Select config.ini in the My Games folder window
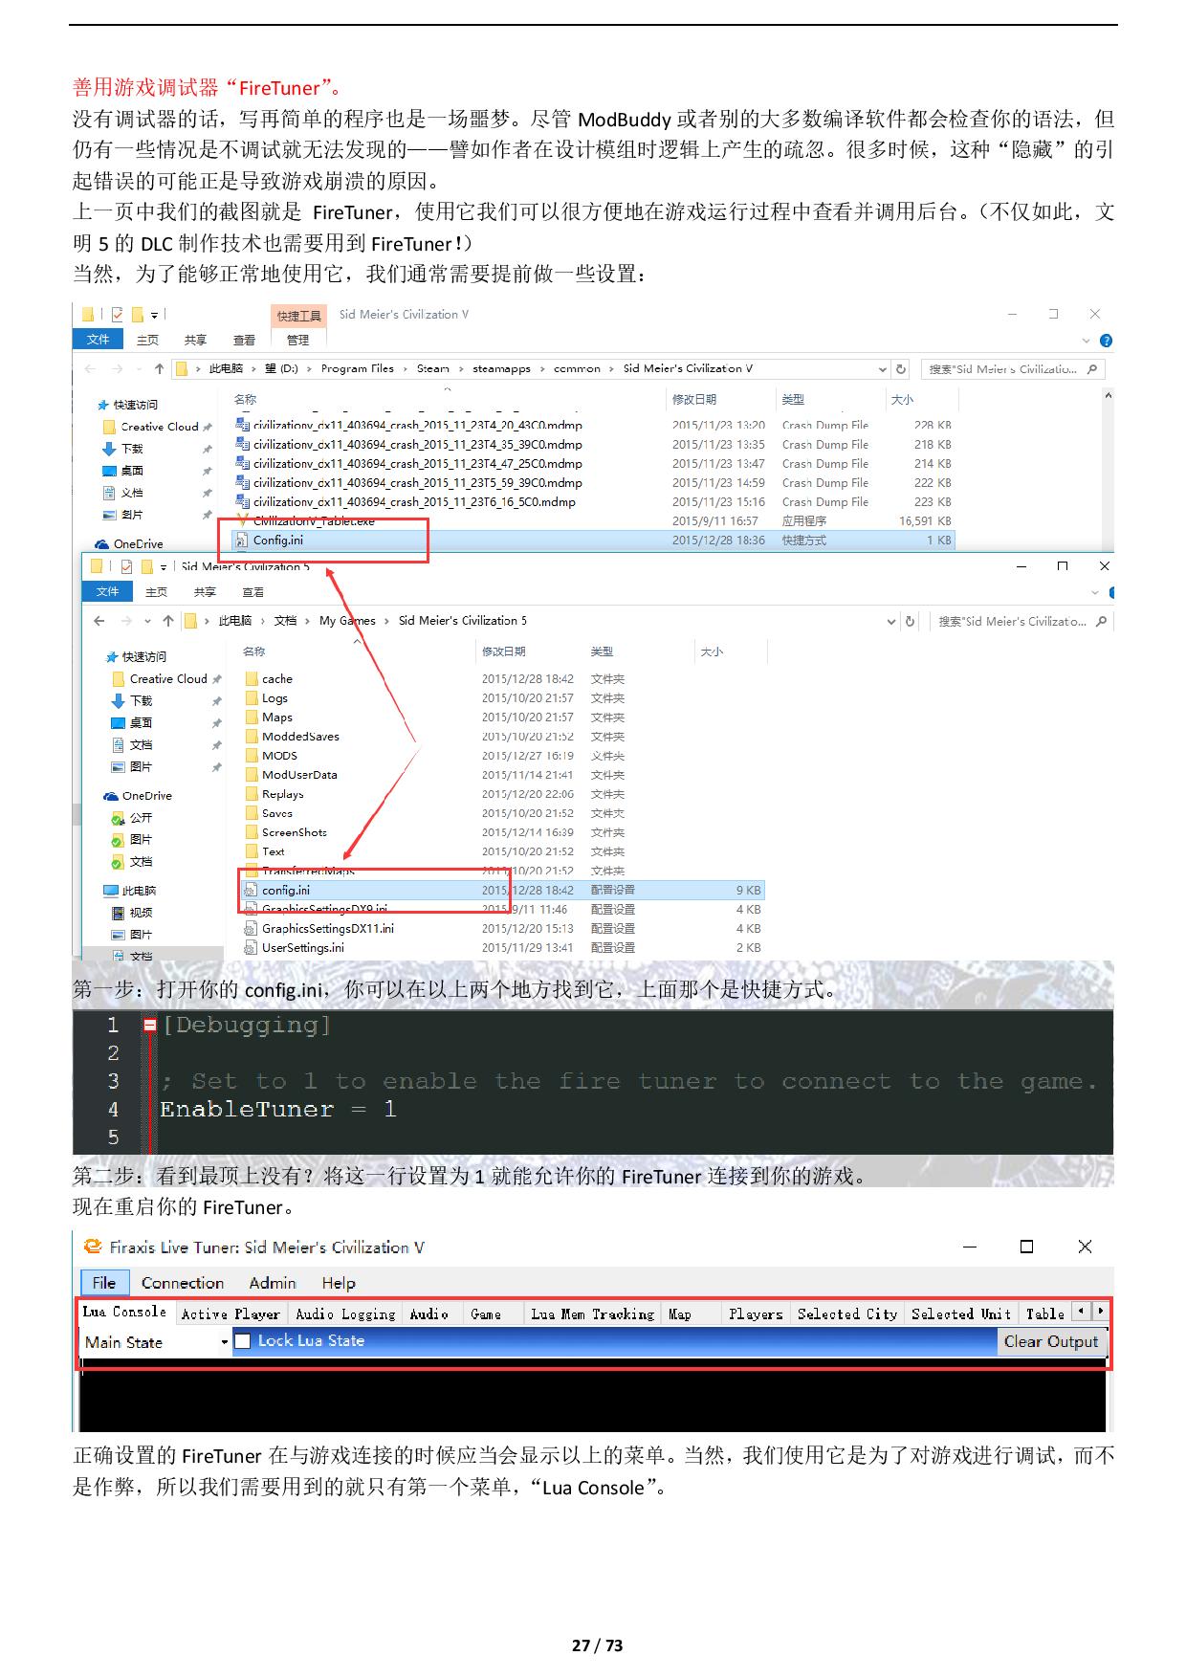Screen dimensions: 1186x1678 [x=502, y=890]
